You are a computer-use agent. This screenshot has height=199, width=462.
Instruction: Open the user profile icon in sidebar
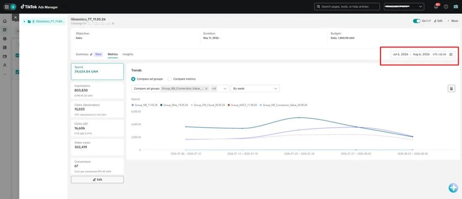tap(5, 65)
